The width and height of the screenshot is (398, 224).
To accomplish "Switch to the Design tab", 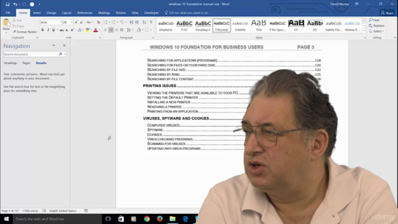I will (x=51, y=12).
